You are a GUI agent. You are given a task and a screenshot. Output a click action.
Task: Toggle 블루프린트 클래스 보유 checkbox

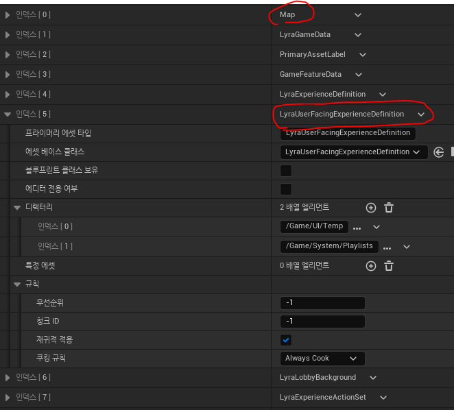coord(286,171)
